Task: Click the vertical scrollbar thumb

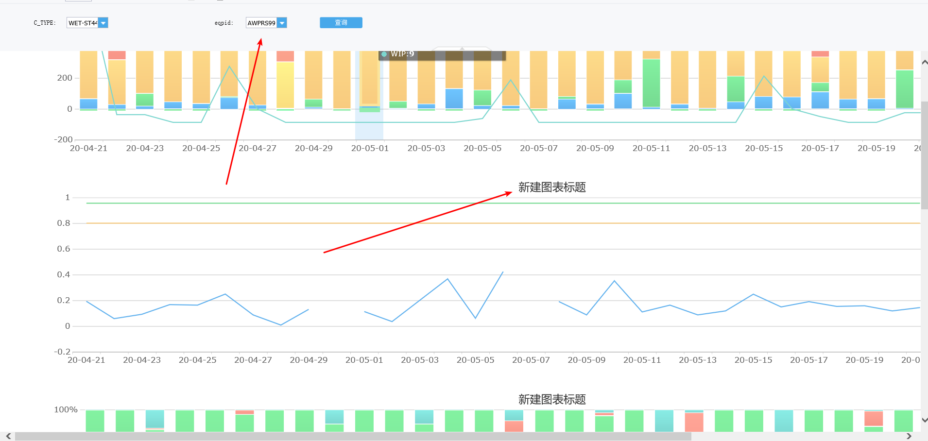Action: coord(924,155)
